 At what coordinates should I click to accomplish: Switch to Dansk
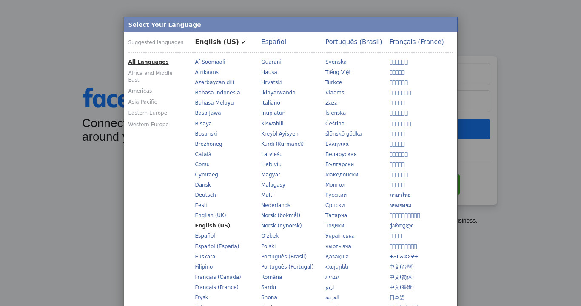203,185
